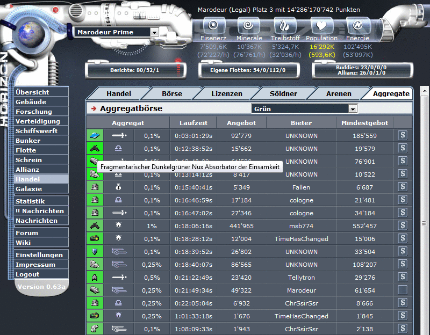
Task: Switch to the Börse tab
Action: [171, 93]
